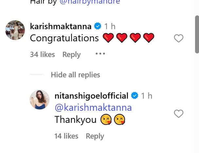Collapse the thread with Hide all replies
Screen dimensions: 199x153
tap(75, 75)
